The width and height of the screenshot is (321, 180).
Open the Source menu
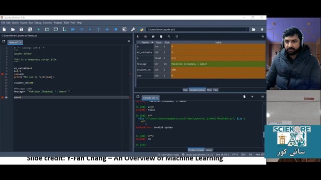pyautogui.click(x=24, y=23)
